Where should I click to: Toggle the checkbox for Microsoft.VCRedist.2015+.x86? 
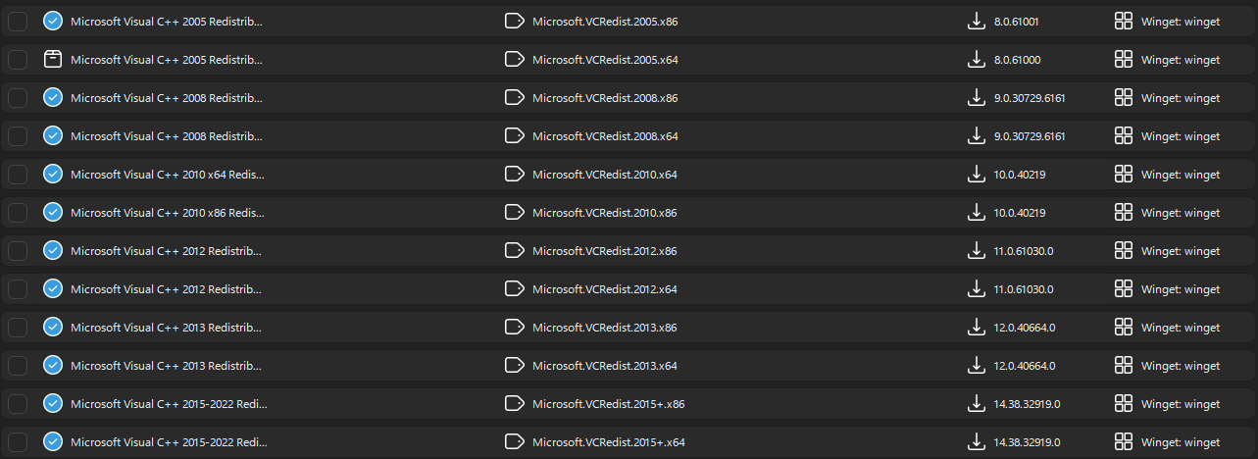(x=18, y=404)
